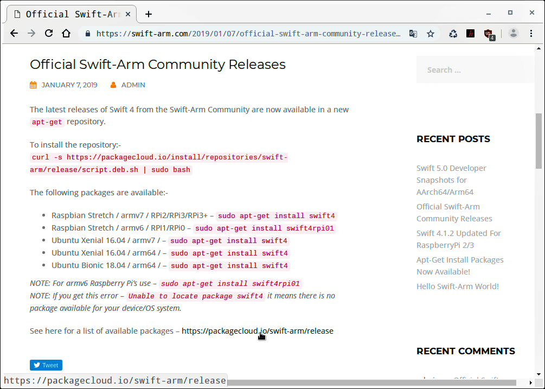Open a new tab with plus button
Image resolution: width=545 pixels, height=389 pixels.
(149, 14)
